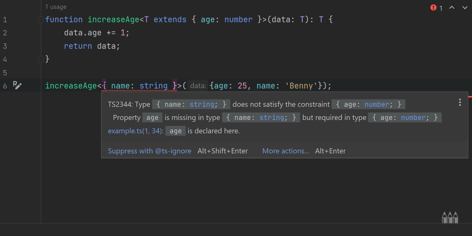This screenshot has height=236, width=472.
Task: Click line number 6 in the gutter
Action: (x=5, y=86)
